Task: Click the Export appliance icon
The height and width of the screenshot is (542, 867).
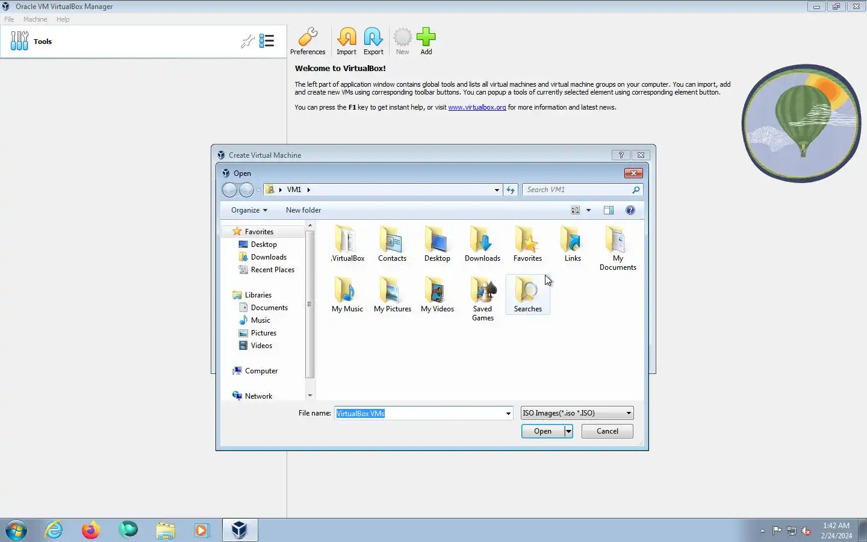Action: point(373,41)
